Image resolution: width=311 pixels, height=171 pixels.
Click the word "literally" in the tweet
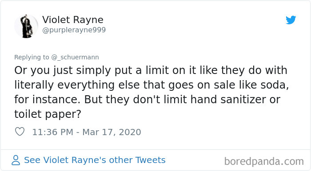[x=34, y=85]
